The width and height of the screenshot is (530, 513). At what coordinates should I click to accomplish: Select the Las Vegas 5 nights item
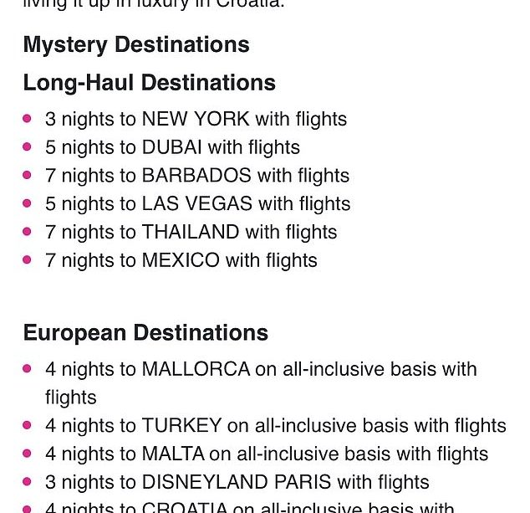(198, 203)
